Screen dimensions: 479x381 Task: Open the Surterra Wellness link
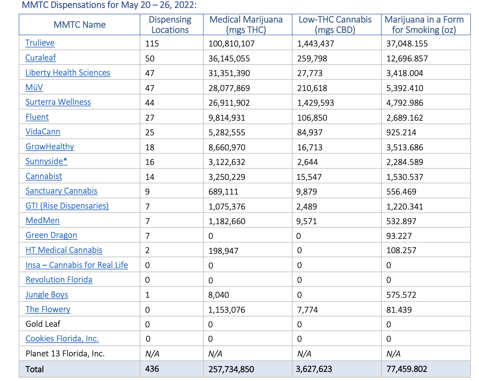pos(58,102)
